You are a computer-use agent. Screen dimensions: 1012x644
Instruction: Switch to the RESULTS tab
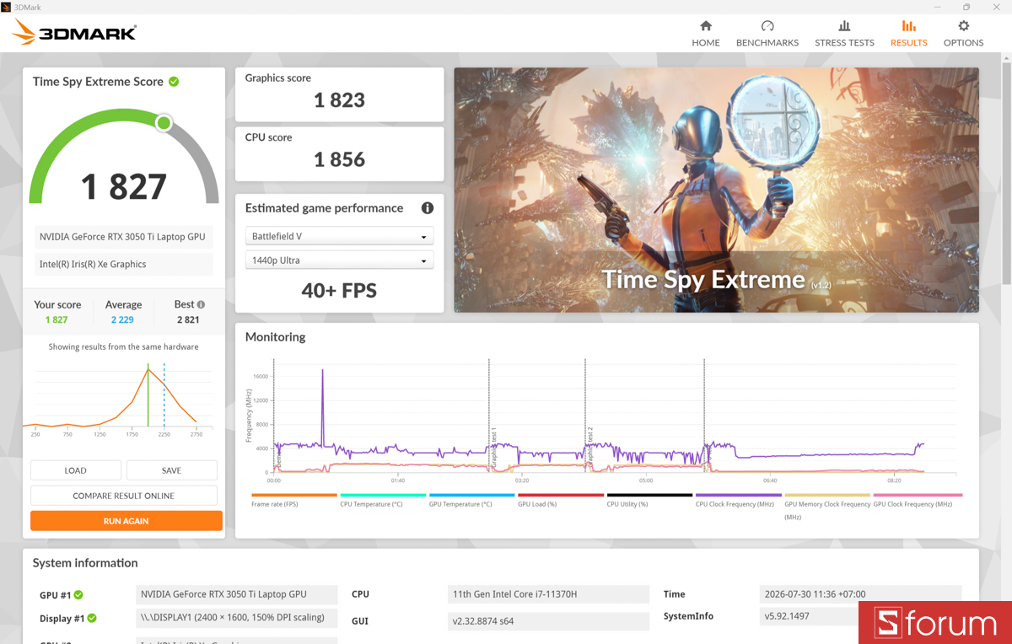(x=908, y=34)
